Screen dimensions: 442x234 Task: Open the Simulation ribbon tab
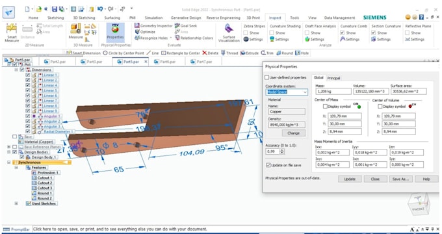pyautogui.click(x=153, y=18)
